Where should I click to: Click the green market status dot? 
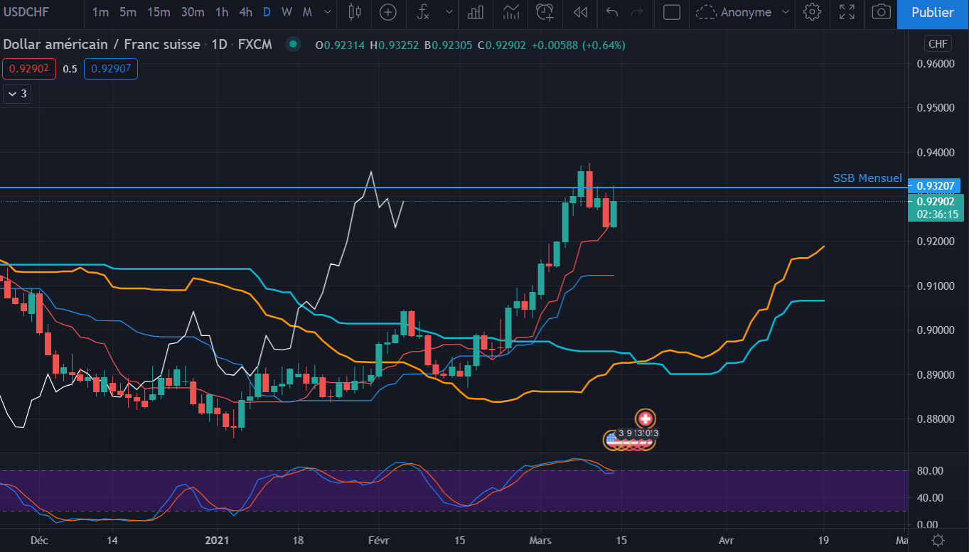click(x=292, y=45)
